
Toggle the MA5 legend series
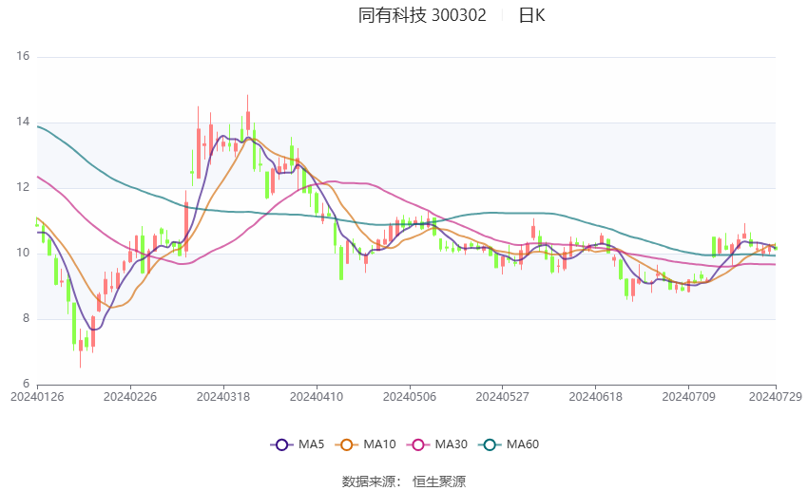[x=298, y=444]
